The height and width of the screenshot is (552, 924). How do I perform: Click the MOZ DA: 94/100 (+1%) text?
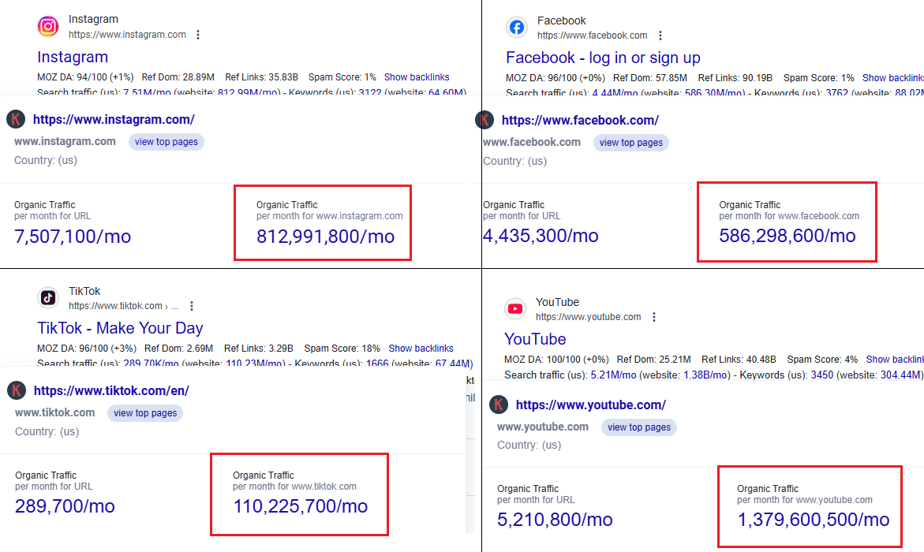85,77
